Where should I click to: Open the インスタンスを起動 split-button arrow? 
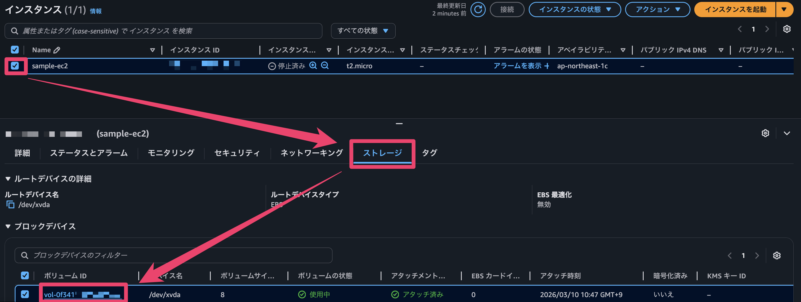click(785, 9)
